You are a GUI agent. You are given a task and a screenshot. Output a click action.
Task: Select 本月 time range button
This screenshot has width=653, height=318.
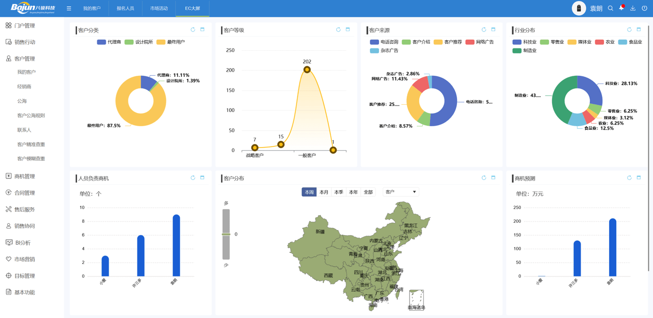coord(324,192)
